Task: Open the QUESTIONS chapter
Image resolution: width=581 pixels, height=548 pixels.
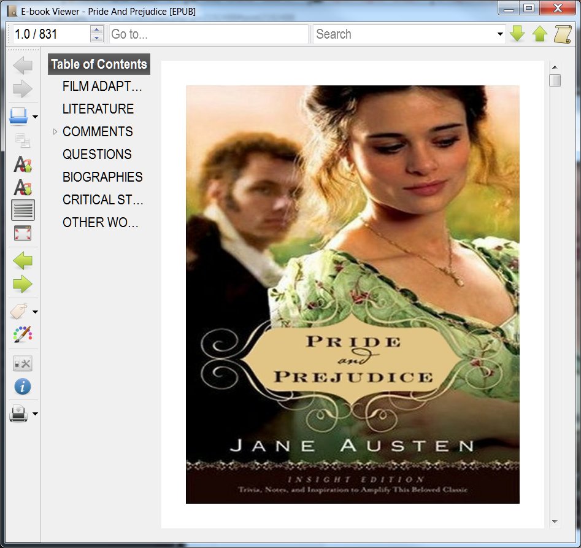Action: tap(97, 154)
